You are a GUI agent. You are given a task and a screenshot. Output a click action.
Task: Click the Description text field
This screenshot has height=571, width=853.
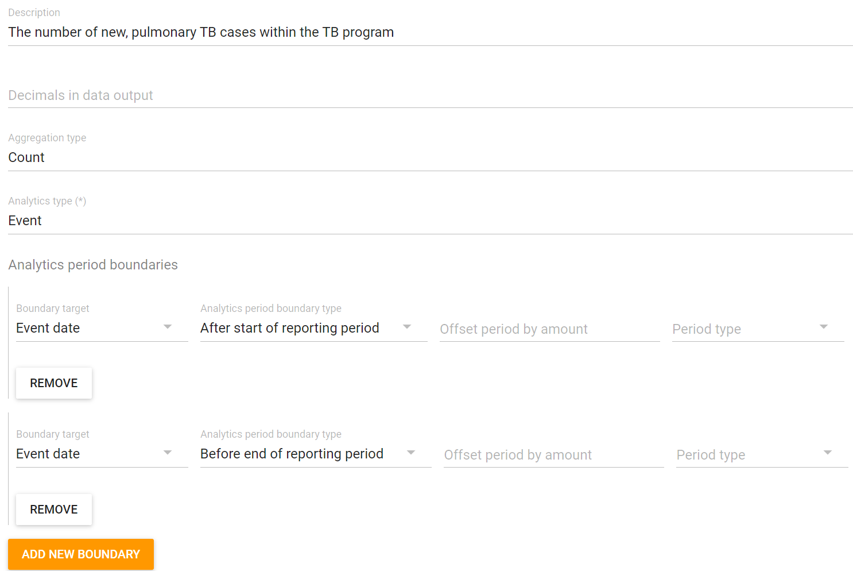(430, 32)
